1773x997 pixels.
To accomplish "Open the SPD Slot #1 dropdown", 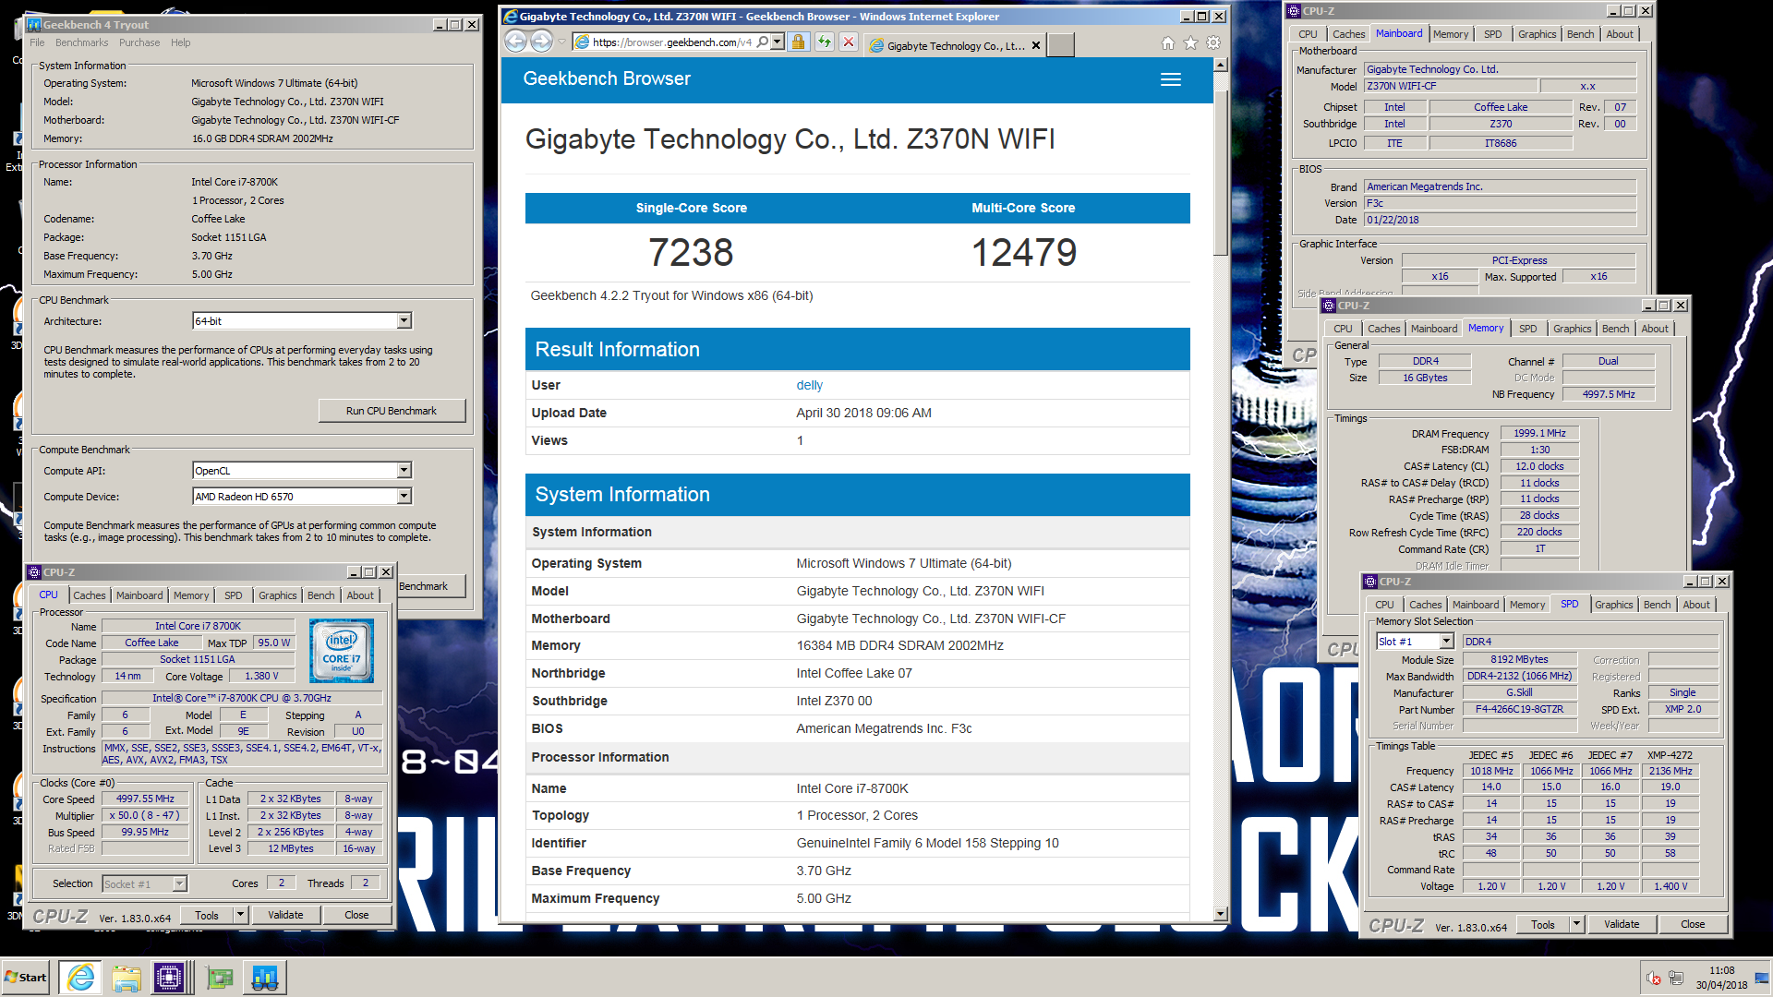I will pyautogui.click(x=1446, y=642).
